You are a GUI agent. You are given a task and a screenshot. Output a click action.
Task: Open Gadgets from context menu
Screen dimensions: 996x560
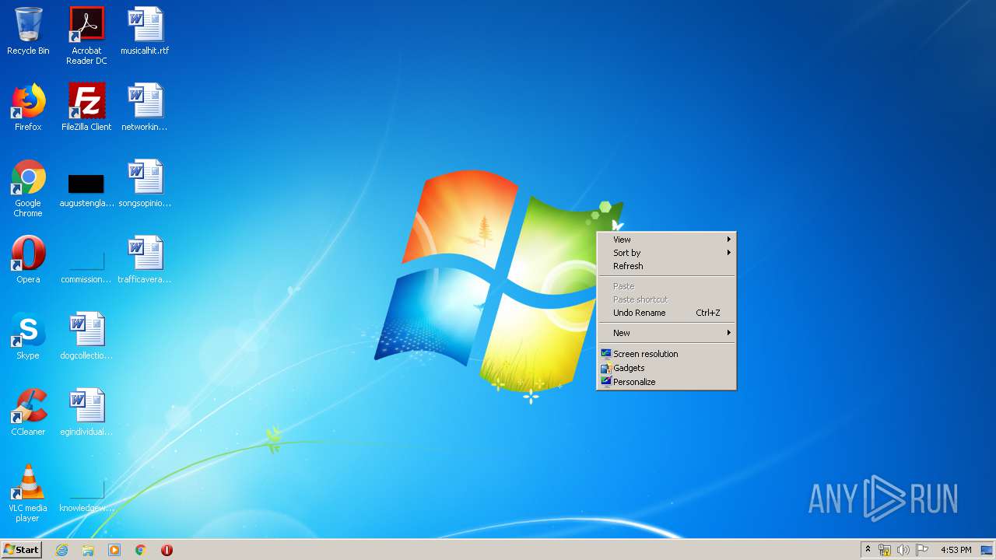tap(667, 368)
